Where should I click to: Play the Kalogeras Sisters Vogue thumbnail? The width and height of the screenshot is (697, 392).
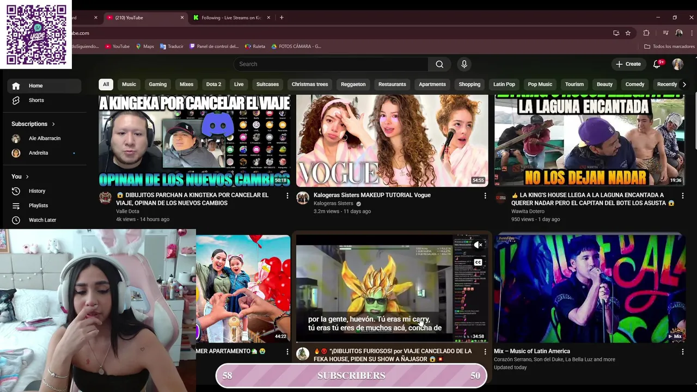pos(392,140)
